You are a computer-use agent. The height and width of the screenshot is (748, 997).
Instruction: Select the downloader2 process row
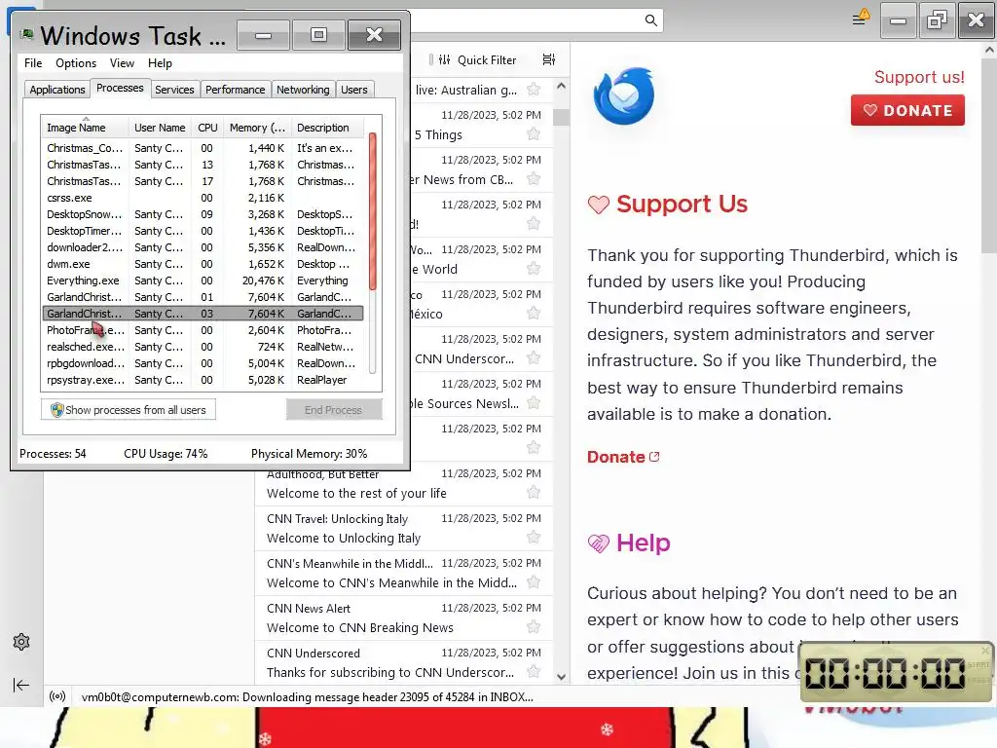click(x=203, y=247)
